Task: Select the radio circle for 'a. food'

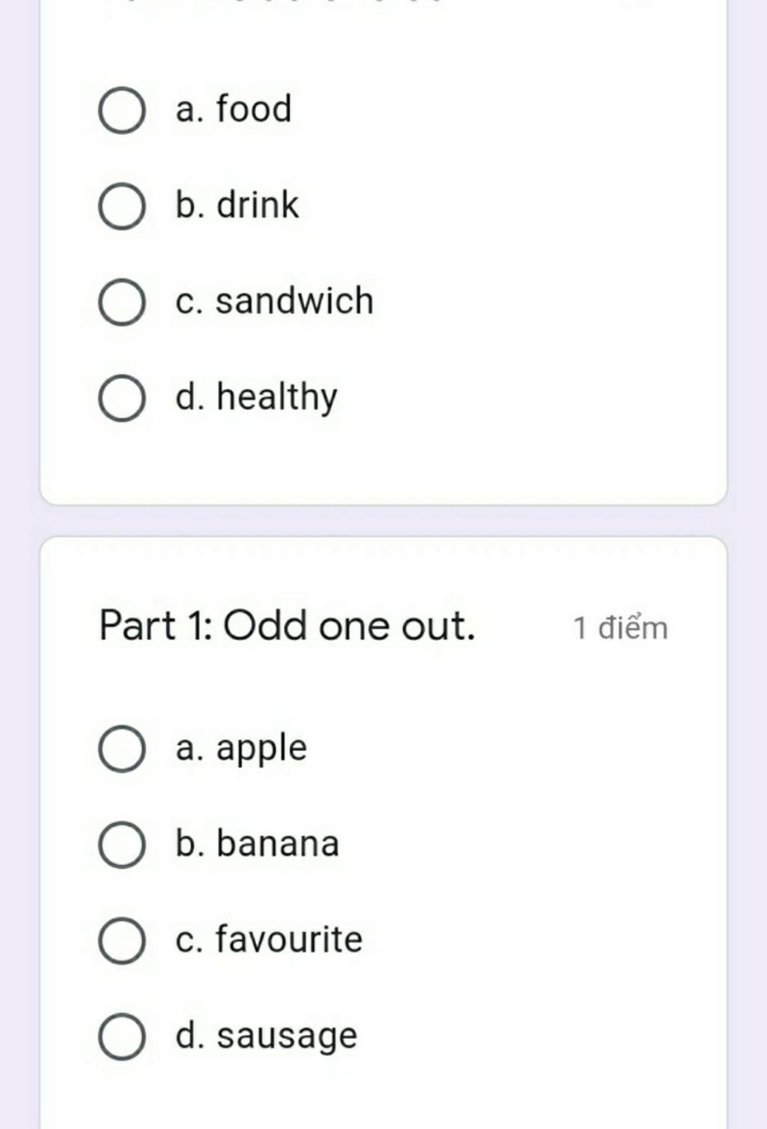Action: [121, 110]
